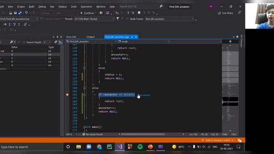The image size is (274, 154).
Task: Open the process Find_kth_ancestor.exe dropdown
Action: pyautogui.click(x=37, y=19)
